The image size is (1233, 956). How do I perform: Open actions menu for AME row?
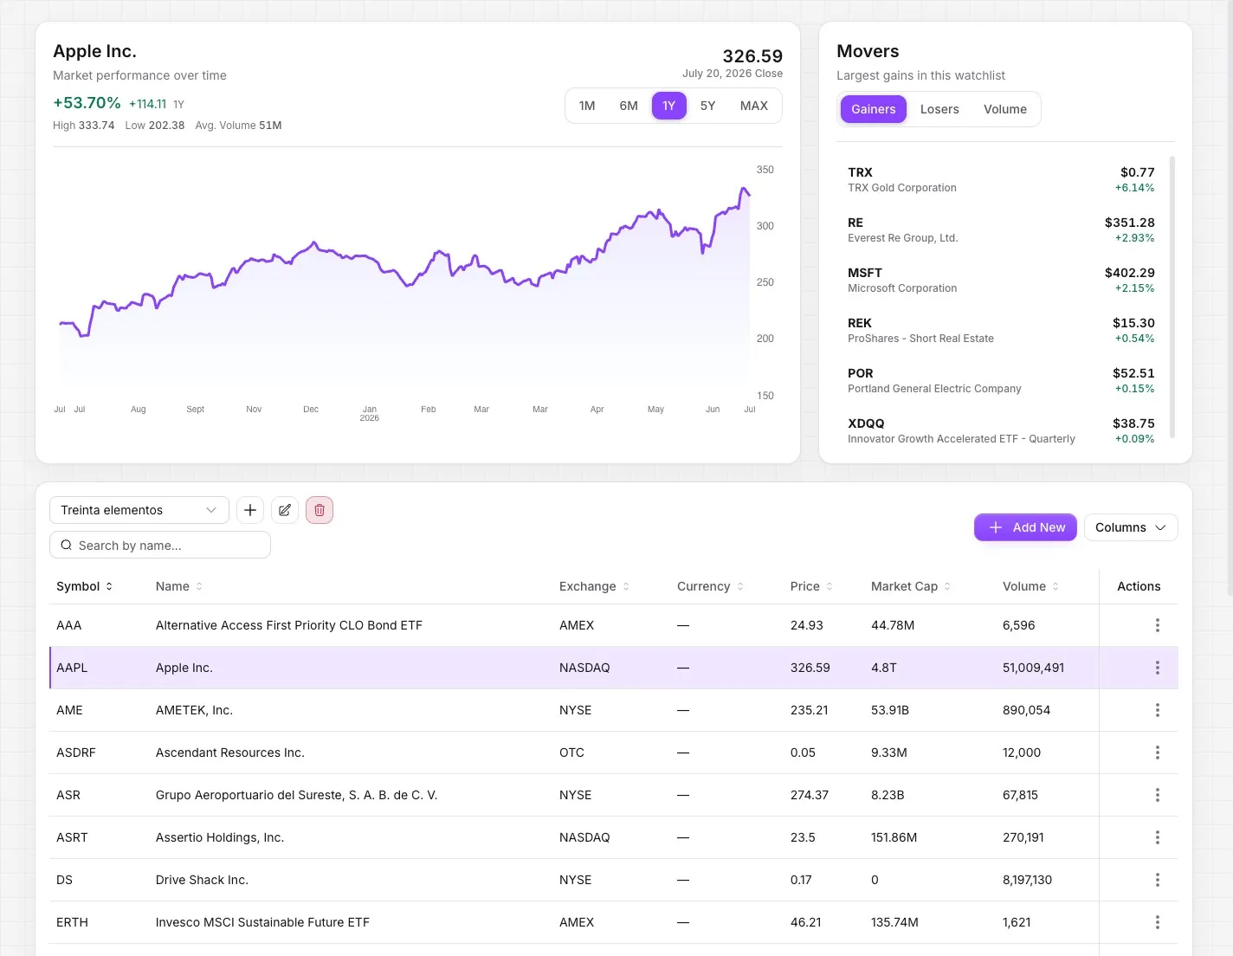click(1158, 710)
